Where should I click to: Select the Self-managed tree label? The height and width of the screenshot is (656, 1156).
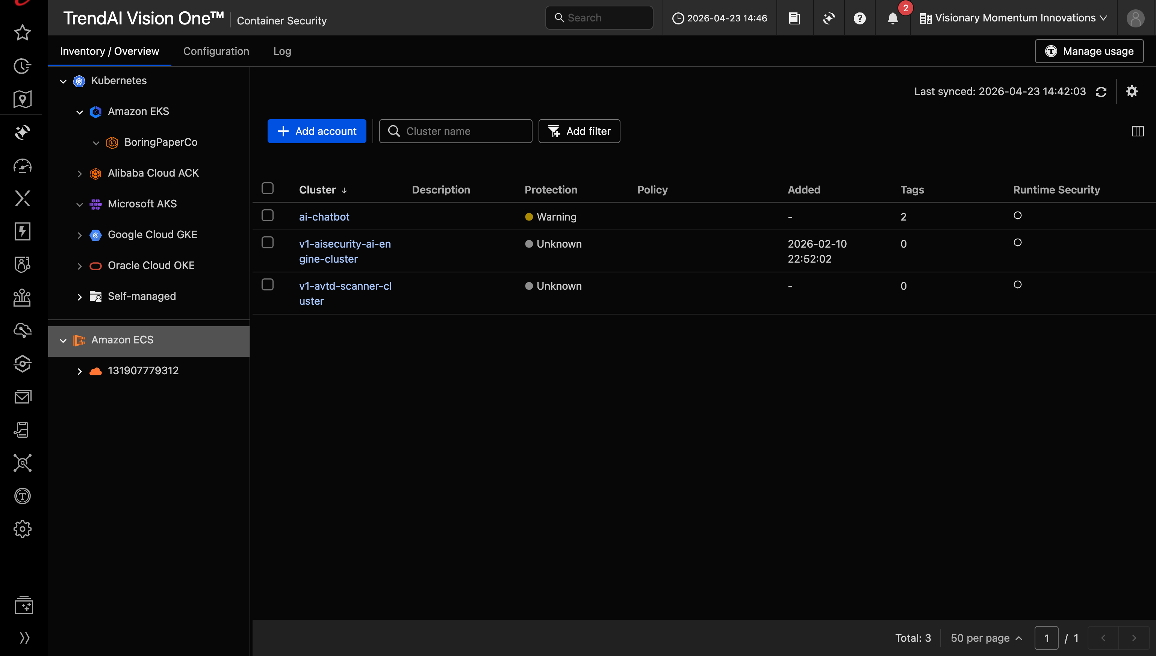[142, 296]
